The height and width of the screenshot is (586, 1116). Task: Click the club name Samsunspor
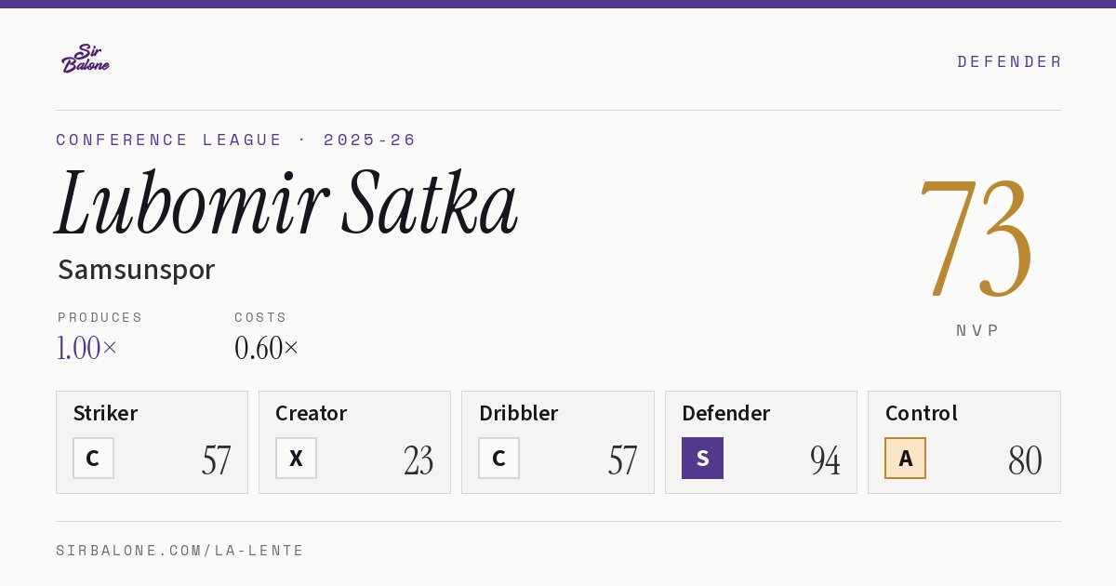coord(136,270)
